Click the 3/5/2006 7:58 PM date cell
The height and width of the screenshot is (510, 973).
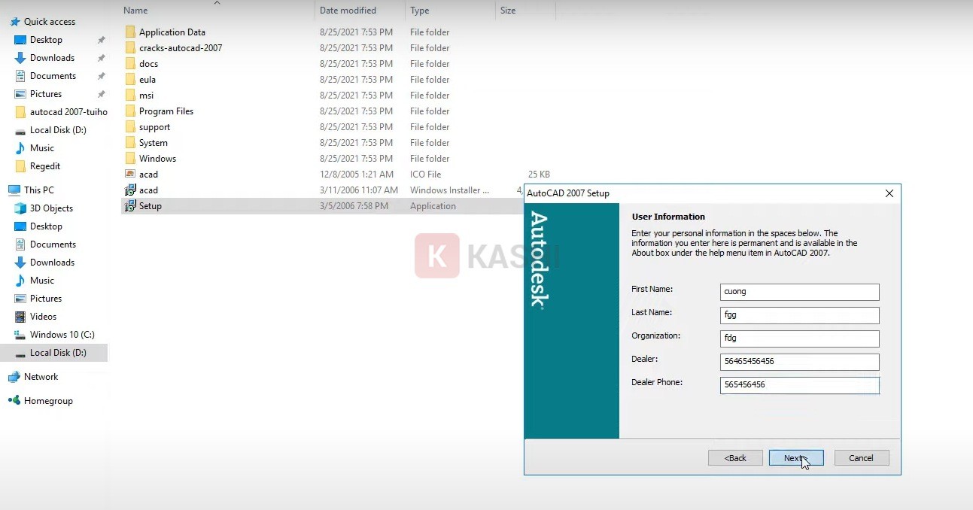pos(354,206)
